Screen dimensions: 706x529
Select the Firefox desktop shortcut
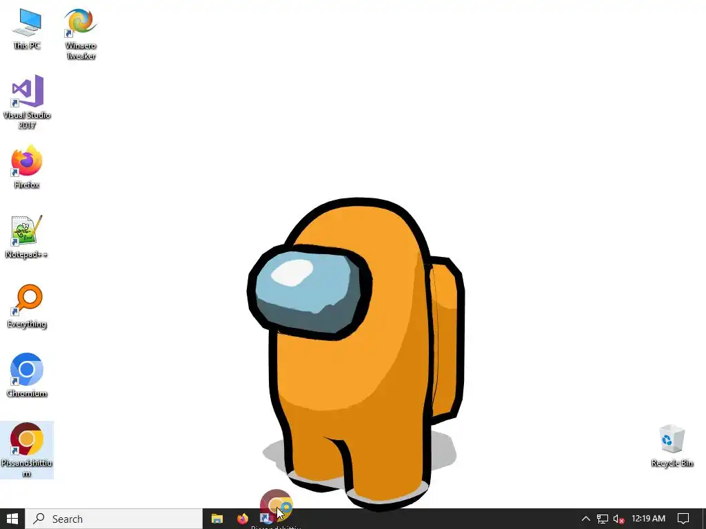(27, 167)
